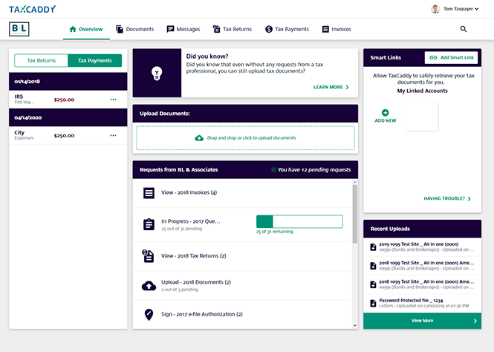
Task: Open the Invoices tab
Action: click(337, 29)
